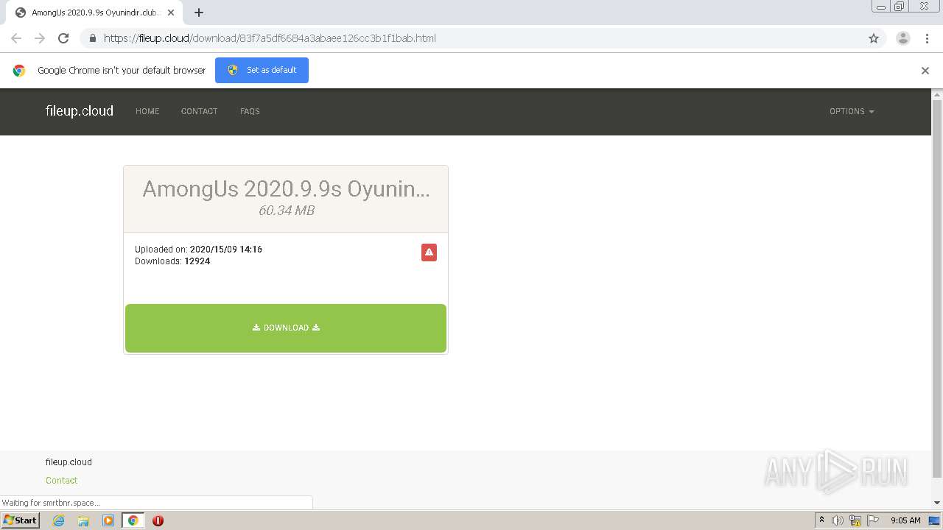
Task: Click the Set as default button
Action: coord(262,71)
